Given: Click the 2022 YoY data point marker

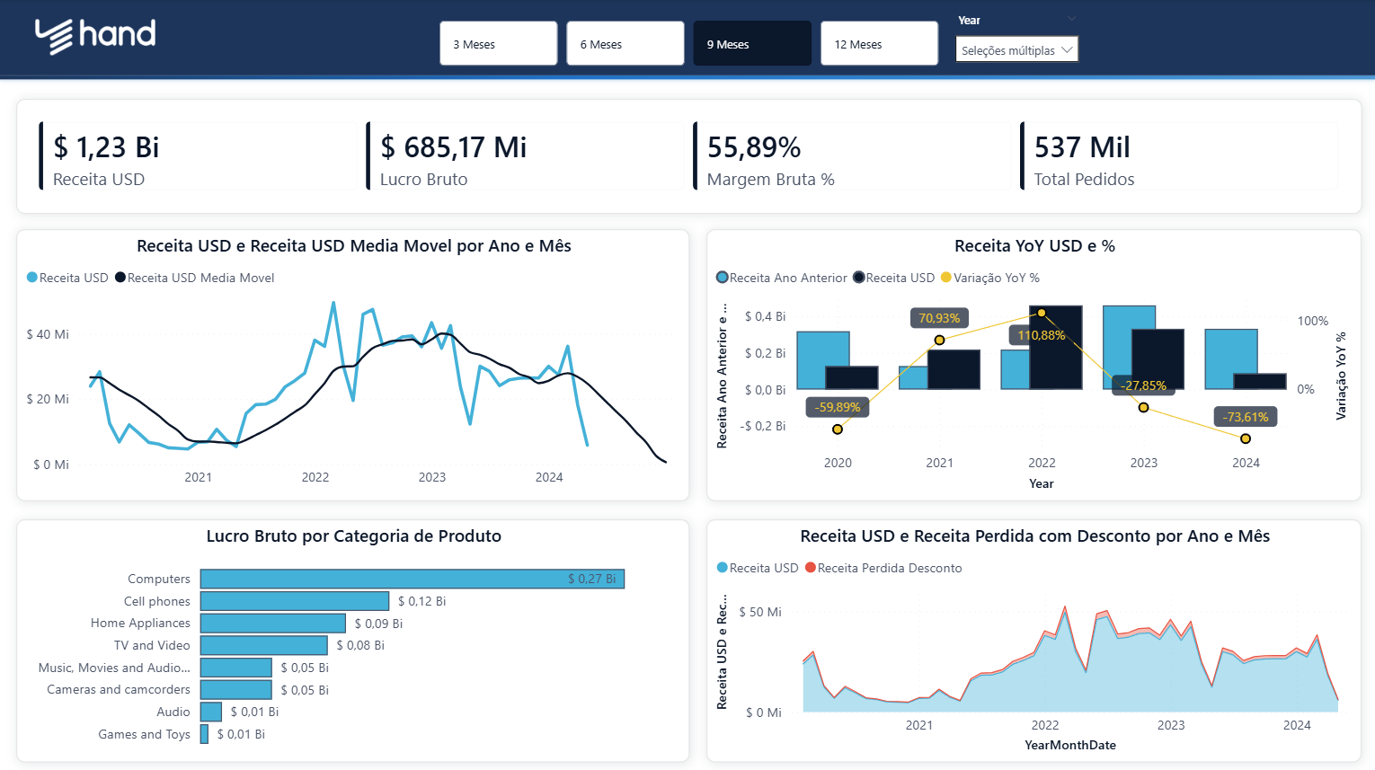Looking at the screenshot, I should click(x=1042, y=313).
